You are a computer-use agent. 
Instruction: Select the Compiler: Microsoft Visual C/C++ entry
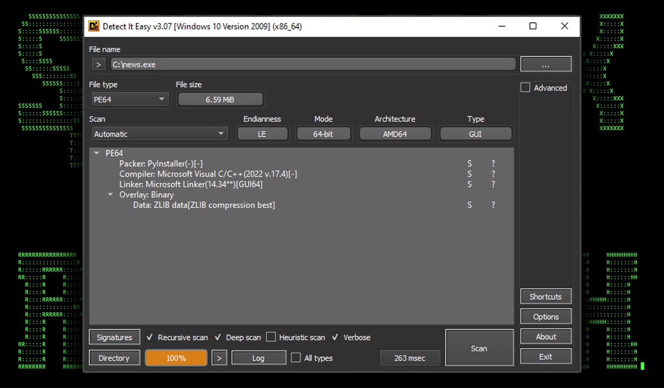[x=208, y=174]
